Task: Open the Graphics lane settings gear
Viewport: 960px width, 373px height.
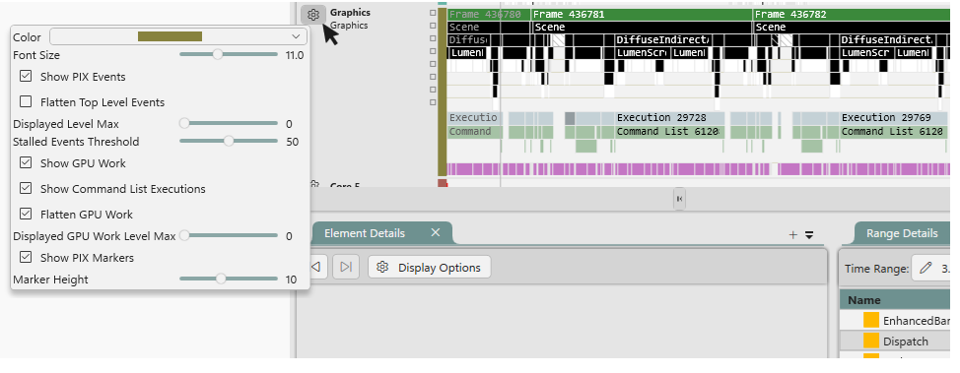Action: (x=313, y=15)
